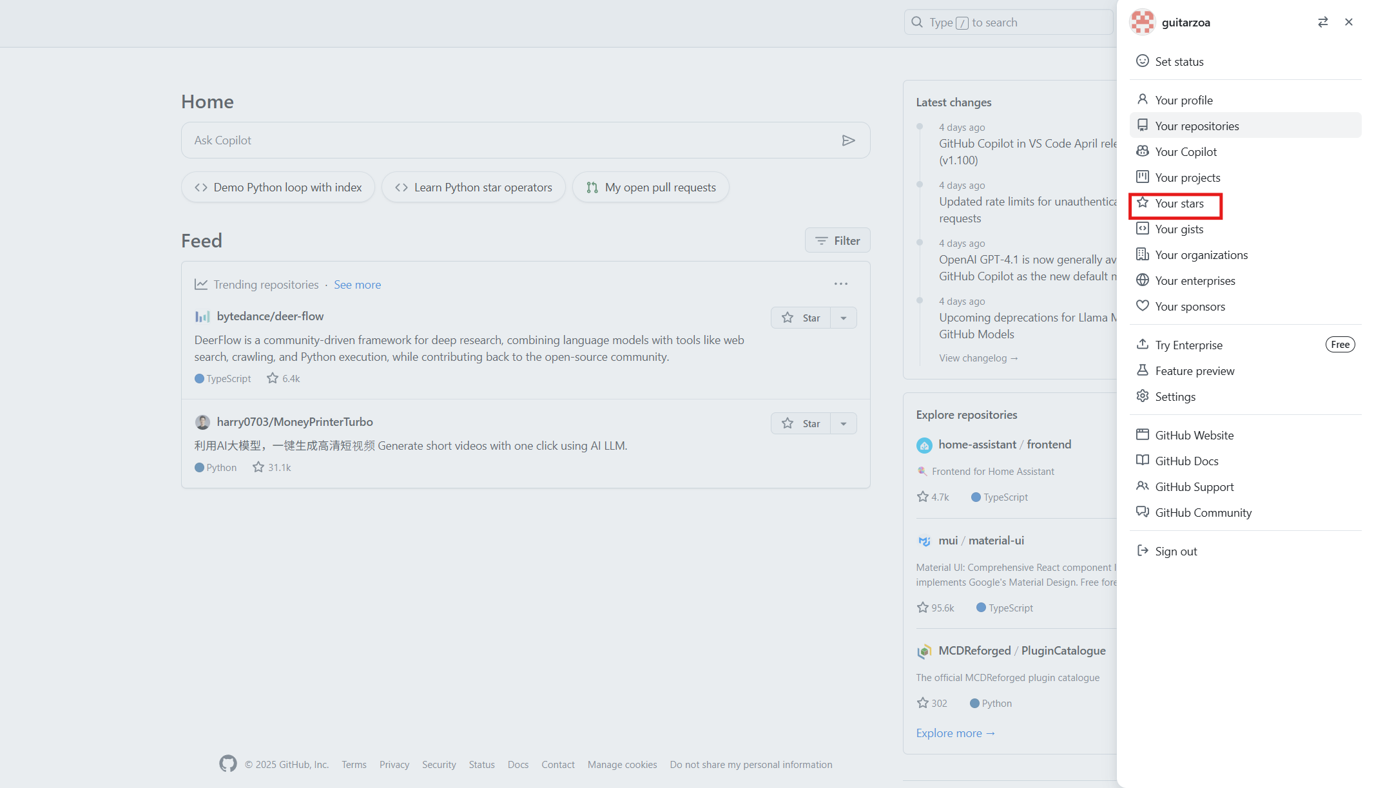
Task: Open Your stars
Action: click(x=1245, y=203)
